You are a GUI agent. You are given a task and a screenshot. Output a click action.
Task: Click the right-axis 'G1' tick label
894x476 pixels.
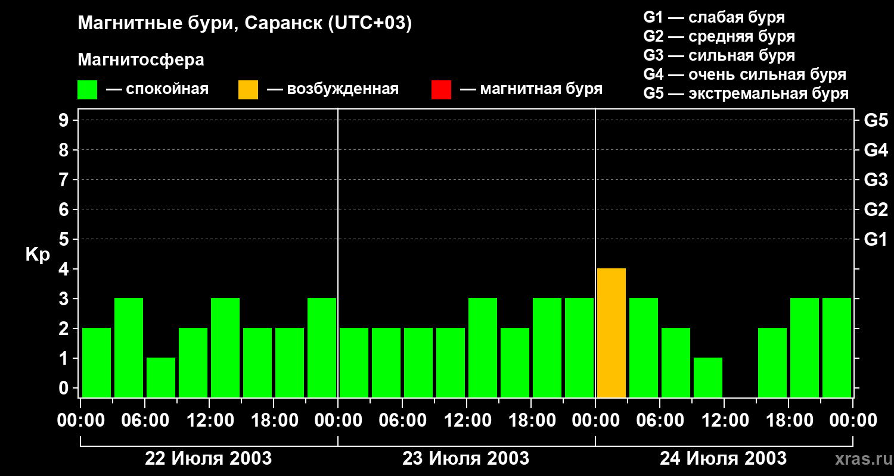pos(876,239)
